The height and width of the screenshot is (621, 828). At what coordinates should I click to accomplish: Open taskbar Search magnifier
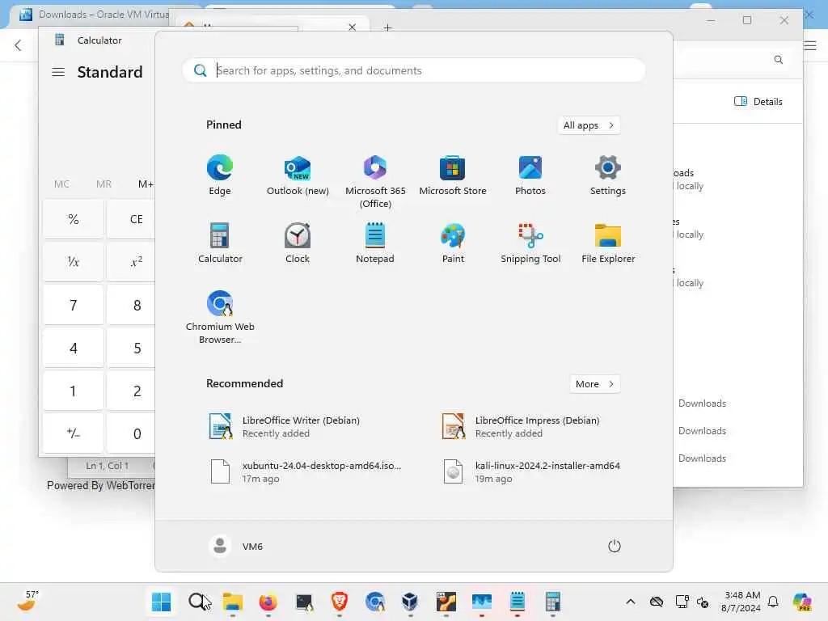(x=197, y=602)
